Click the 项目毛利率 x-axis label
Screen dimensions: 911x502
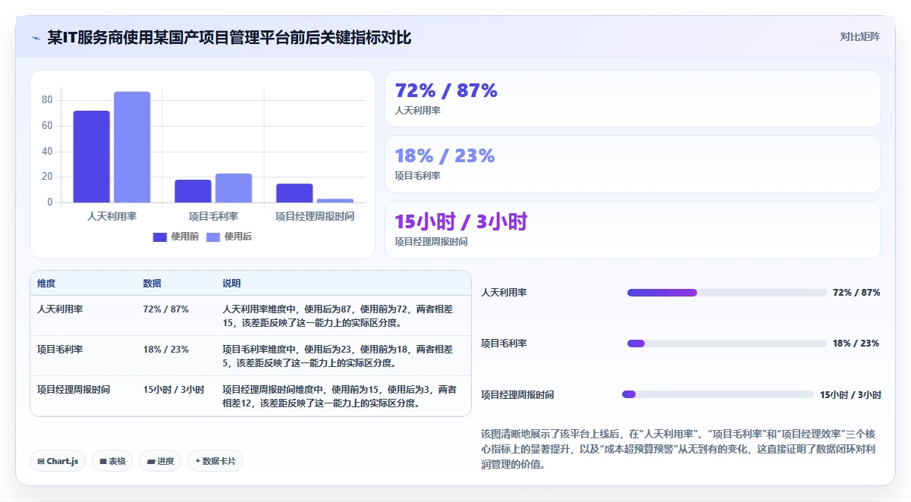pos(214,216)
